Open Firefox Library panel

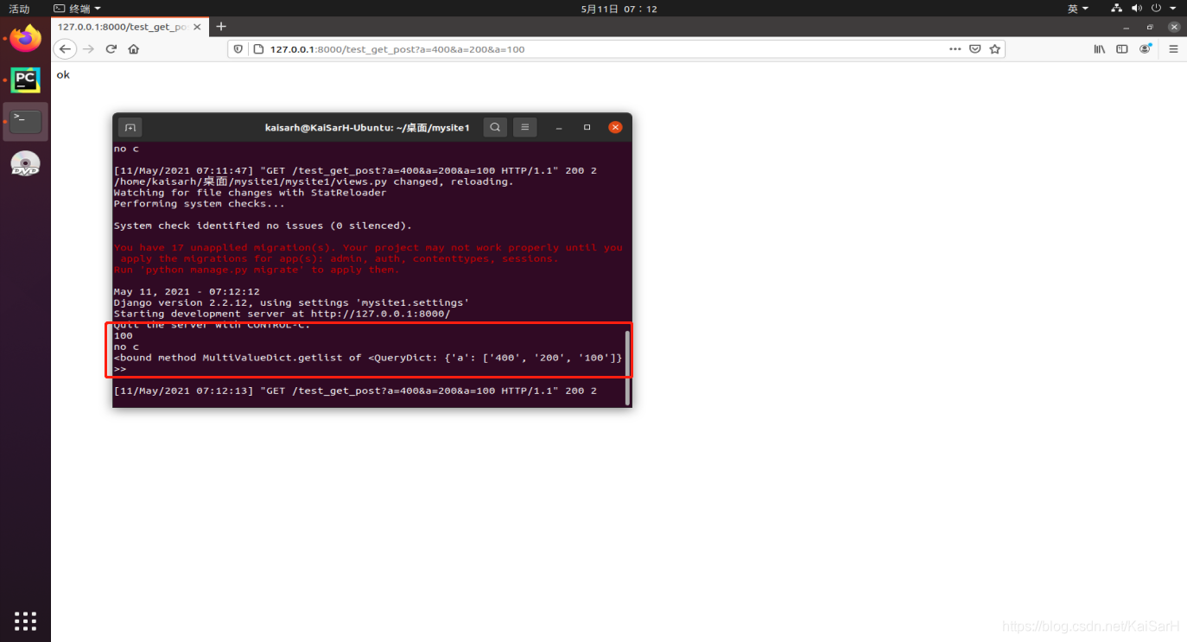point(1100,49)
